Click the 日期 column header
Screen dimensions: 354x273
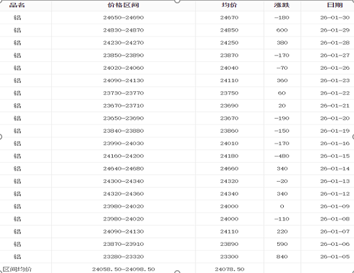click(x=335, y=5)
